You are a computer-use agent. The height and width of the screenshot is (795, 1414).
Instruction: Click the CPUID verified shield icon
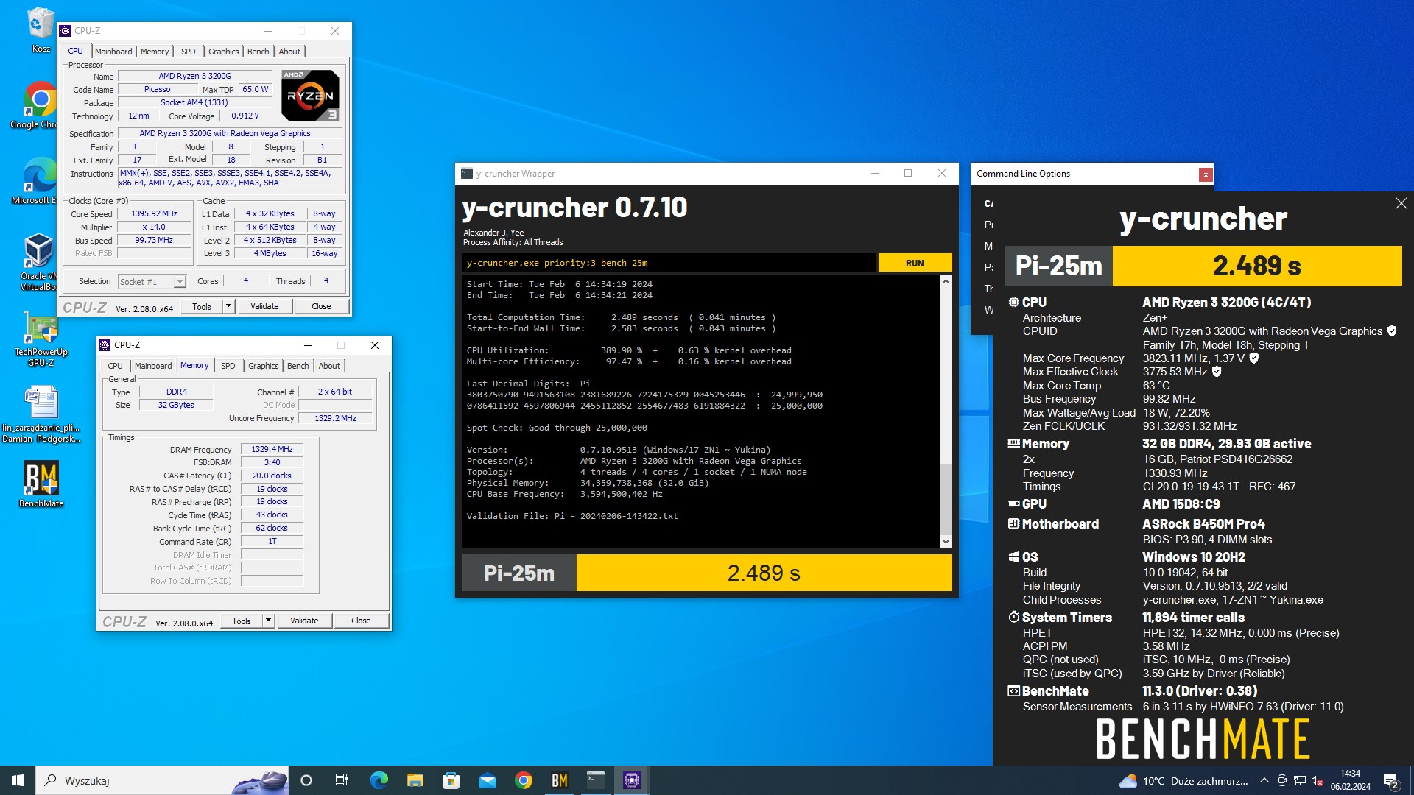tap(1392, 331)
